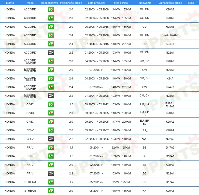Click the FD, FA body type cell
The height and width of the screenshot is (195, 199).
click(145, 104)
